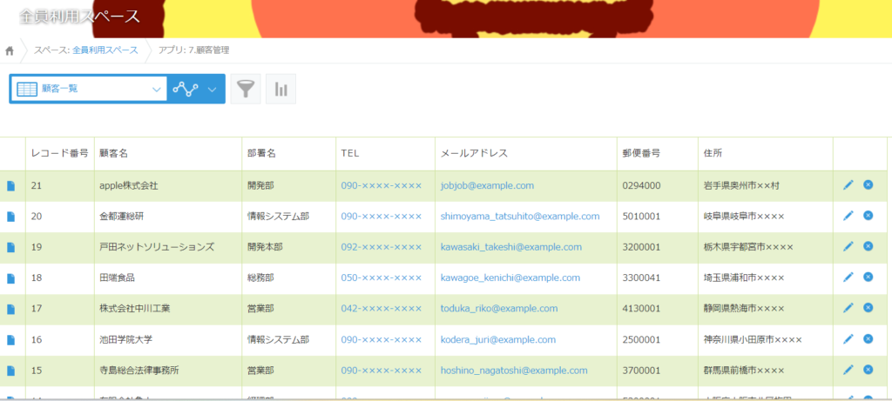The width and height of the screenshot is (892, 401).
Task: Open record 17 details via document icon
Action: (x=11, y=308)
